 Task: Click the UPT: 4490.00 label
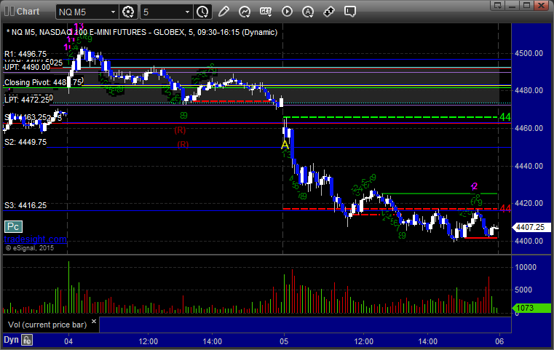pyautogui.click(x=27, y=67)
